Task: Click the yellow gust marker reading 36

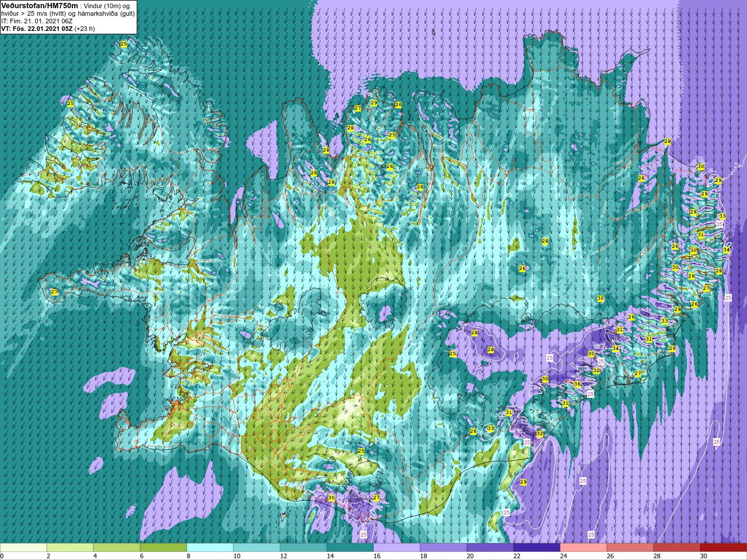Action: pos(577,384)
